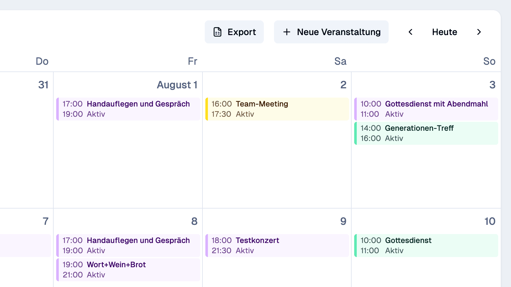Screen dimensions: 511x287
Task: Click the Gottesdienst event on August 10
Action: (426, 245)
